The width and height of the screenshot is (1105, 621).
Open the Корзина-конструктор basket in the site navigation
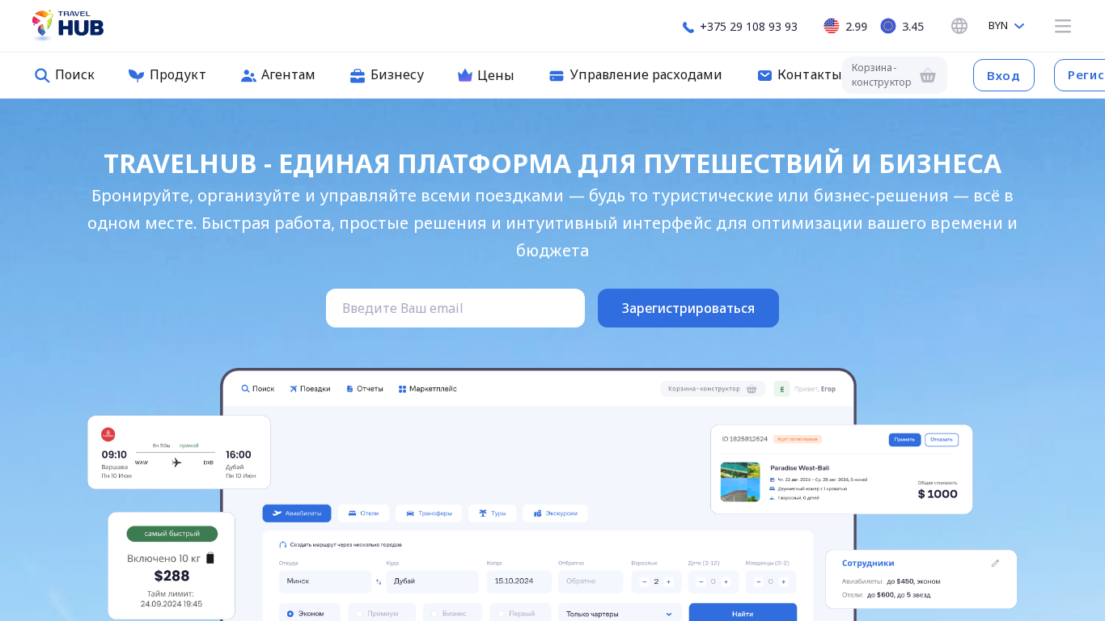894,75
